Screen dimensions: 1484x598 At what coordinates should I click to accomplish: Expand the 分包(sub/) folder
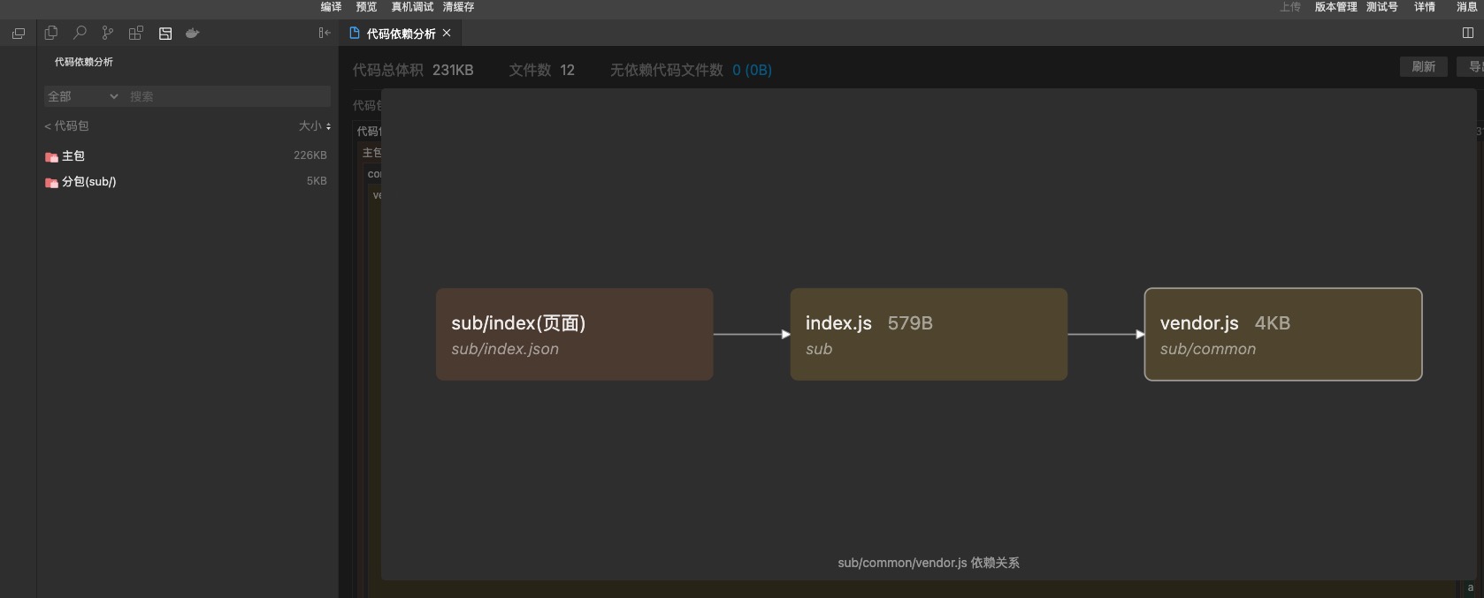88,182
